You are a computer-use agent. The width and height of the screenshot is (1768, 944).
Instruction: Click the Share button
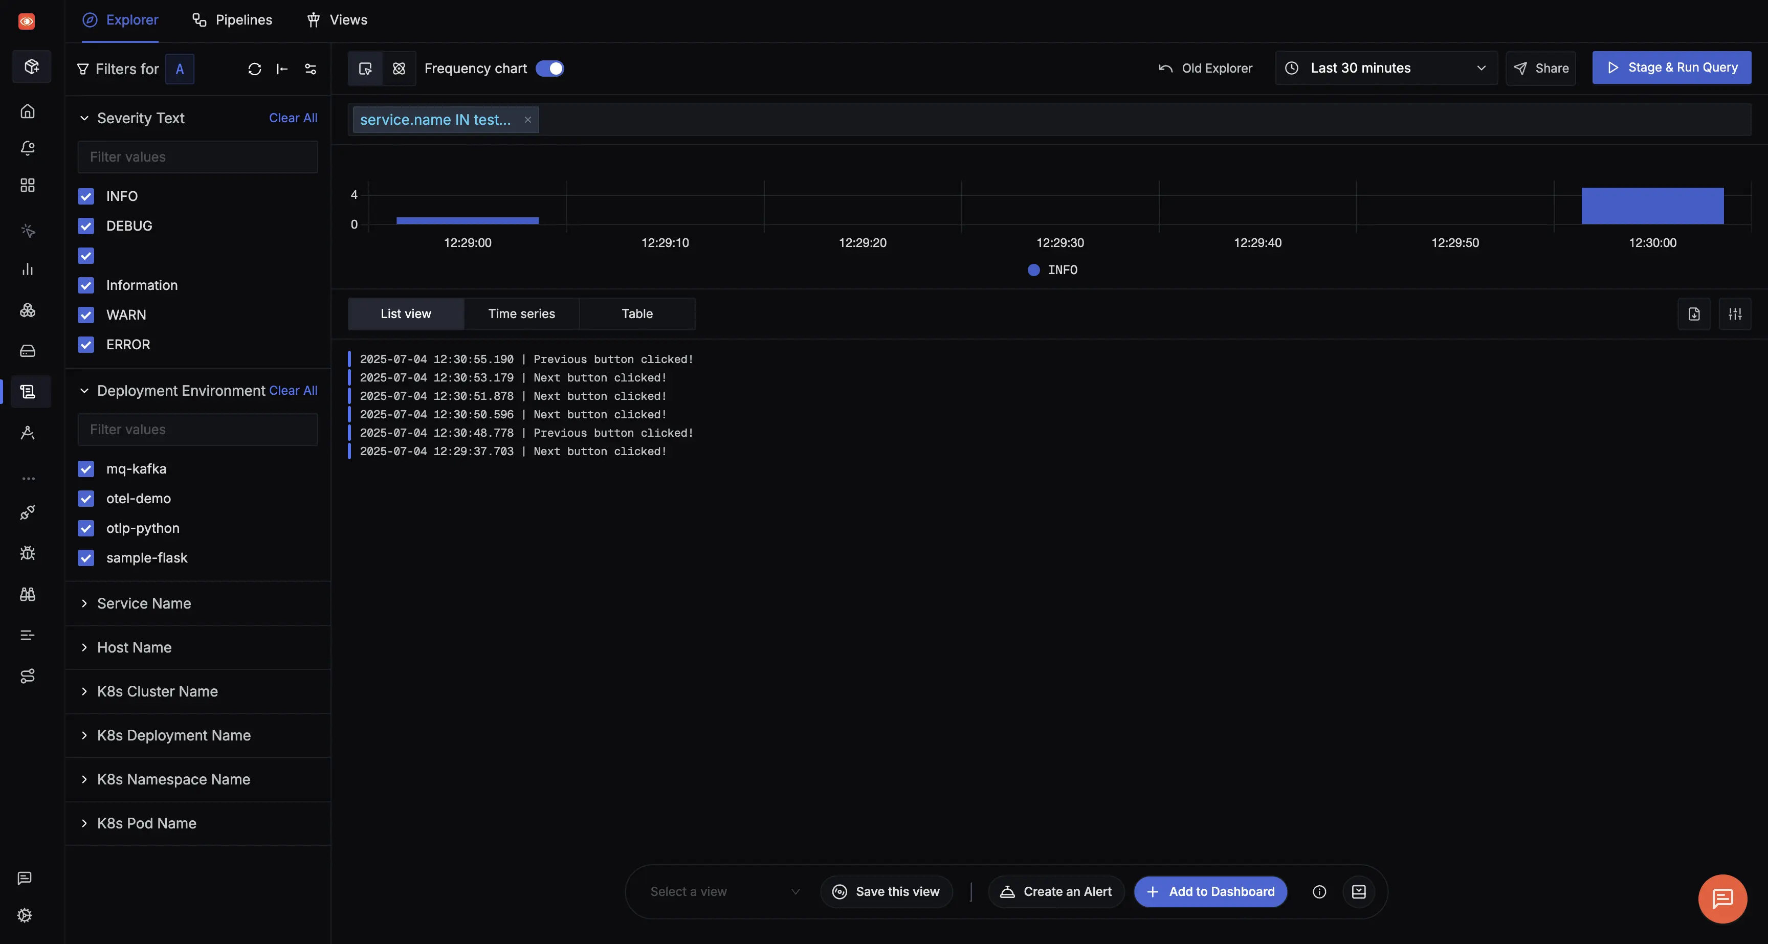pyautogui.click(x=1541, y=68)
